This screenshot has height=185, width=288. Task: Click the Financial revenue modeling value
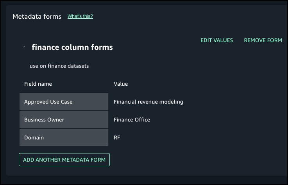point(148,102)
